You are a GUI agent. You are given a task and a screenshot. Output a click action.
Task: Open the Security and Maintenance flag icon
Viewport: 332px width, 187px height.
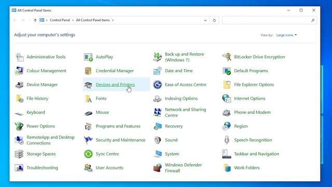(x=88, y=140)
